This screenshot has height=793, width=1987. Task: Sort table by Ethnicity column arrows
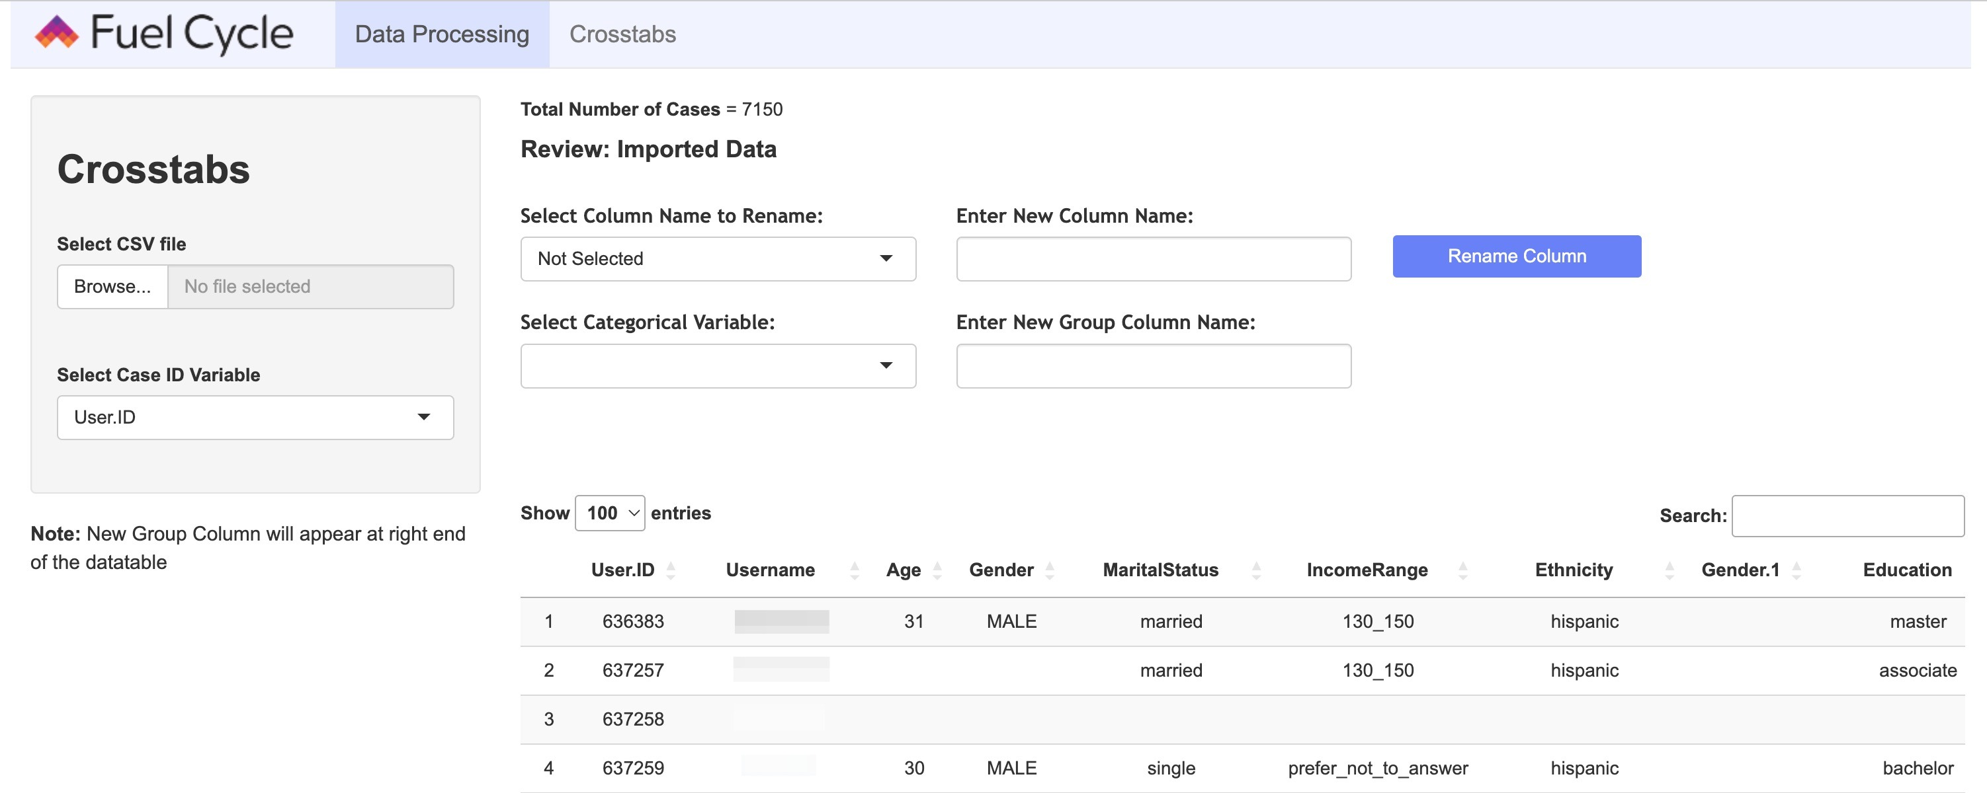pos(1670,570)
